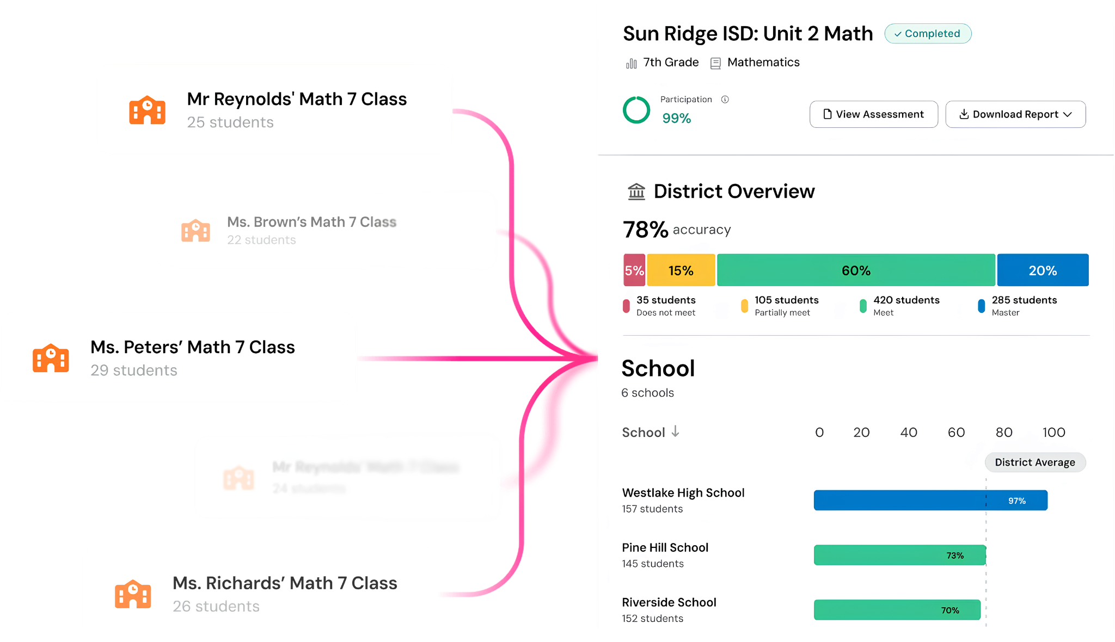Select the red 5% Does not meet segment
1115x642 pixels.
(x=634, y=270)
